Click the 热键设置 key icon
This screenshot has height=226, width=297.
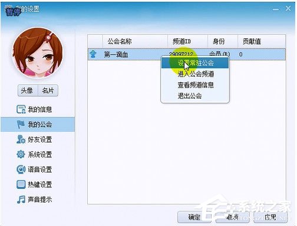(x=21, y=184)
